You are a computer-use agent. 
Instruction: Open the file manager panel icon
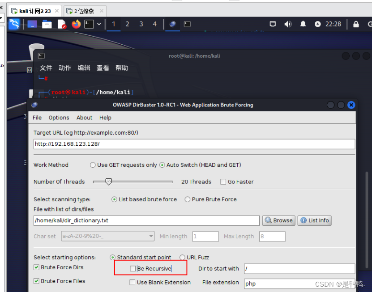pos(47,24)
